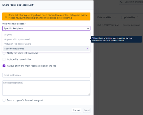Enable Notify me when link is clicked
143x115 pixels.
(4, 53)
